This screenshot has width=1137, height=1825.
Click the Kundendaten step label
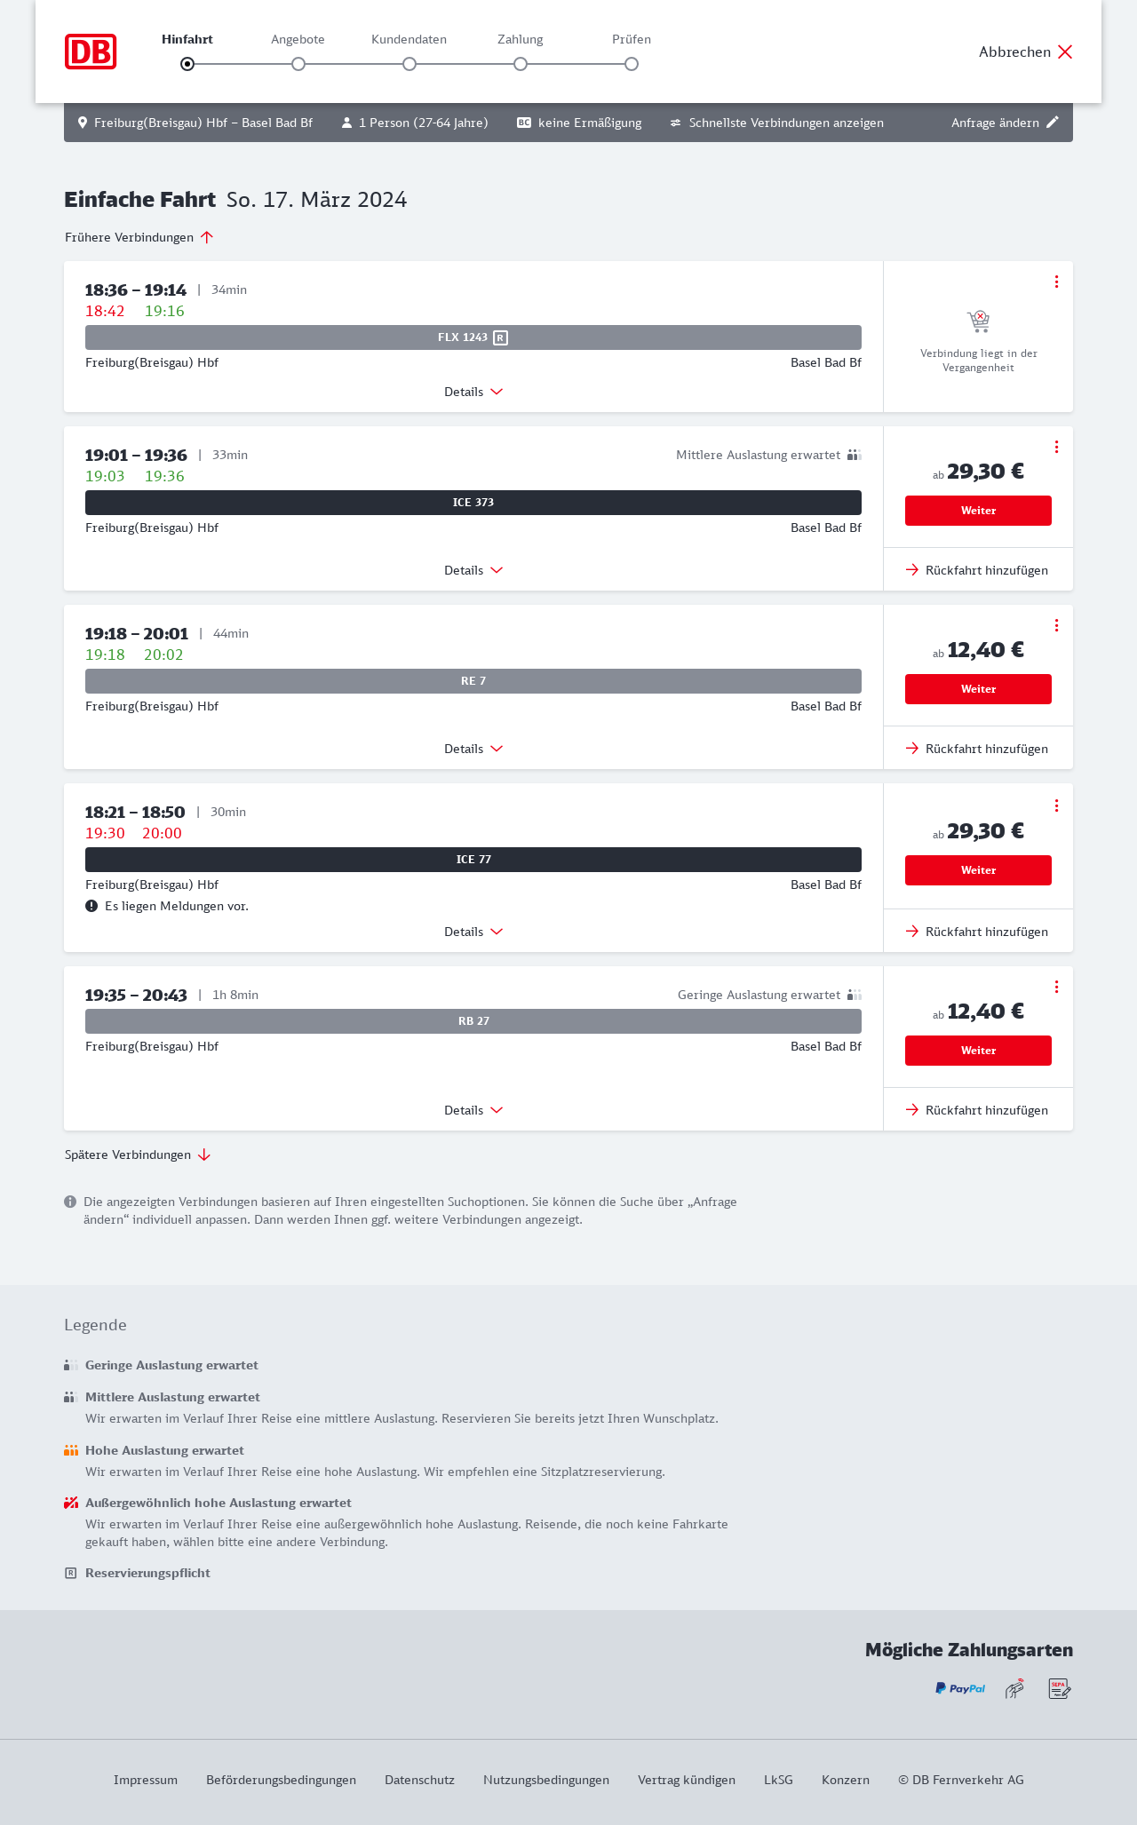[x=409, y=39]
